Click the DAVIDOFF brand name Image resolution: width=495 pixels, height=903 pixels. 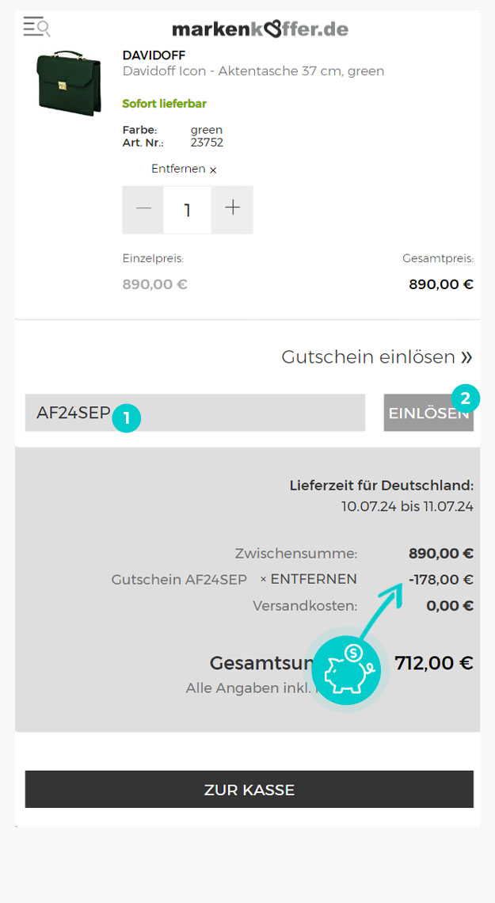click(154, 55)
